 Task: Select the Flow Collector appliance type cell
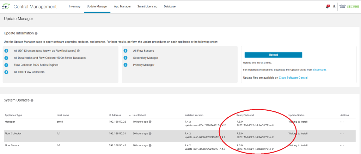[13, 134]
